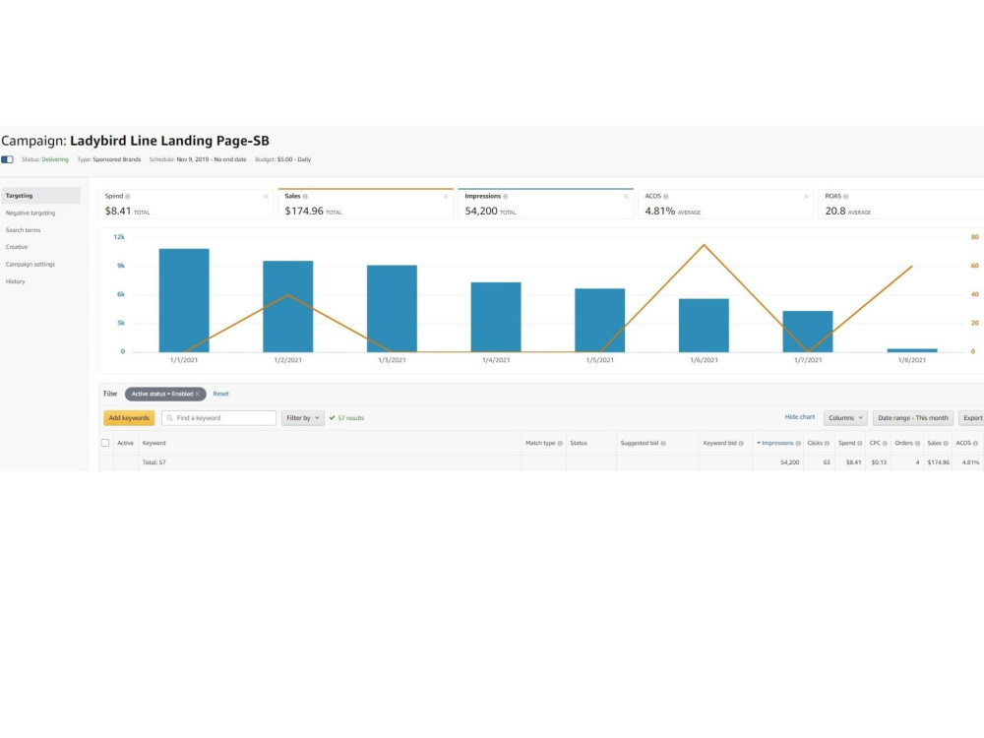Image resolution: width=984 pixels, height=738 pixels.
Task: Click the 57 results indicator
Action: click(x=347, y=418)
